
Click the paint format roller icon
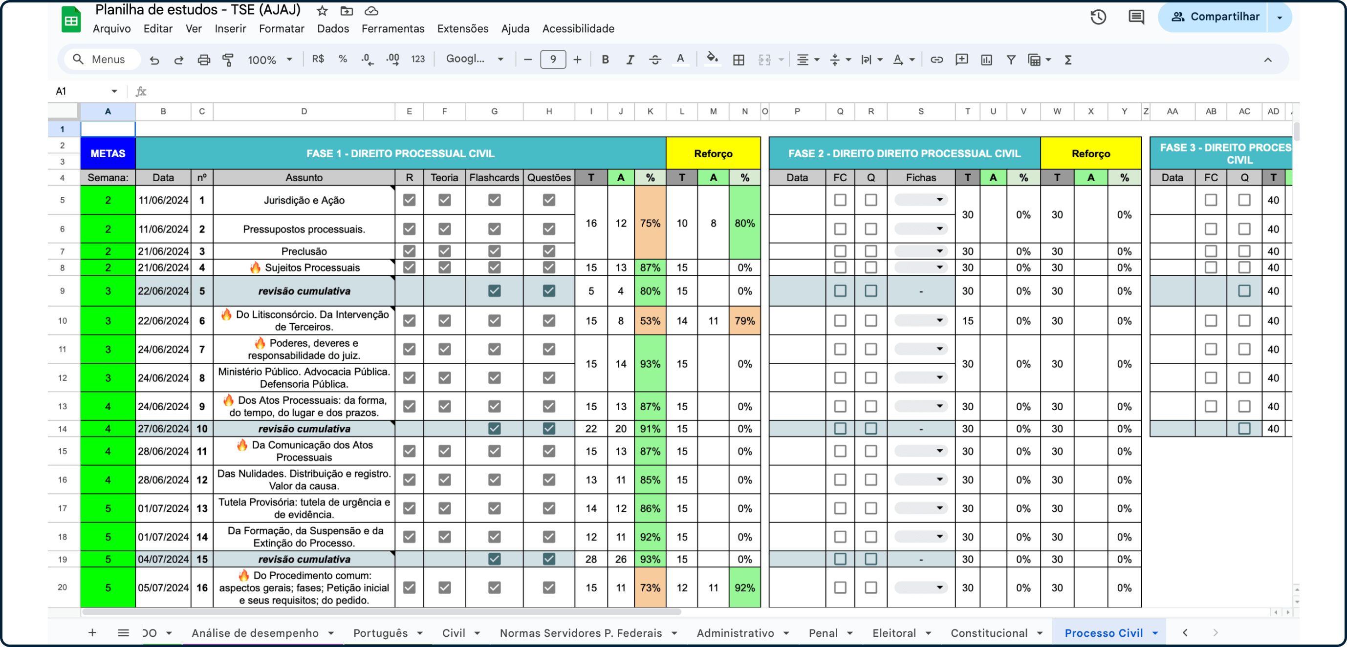pos(228,60)
